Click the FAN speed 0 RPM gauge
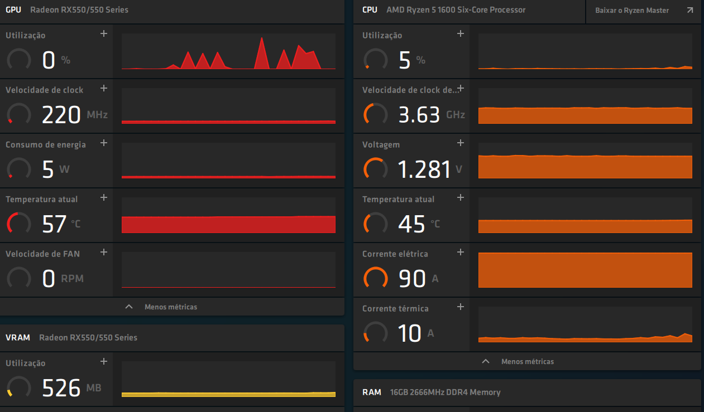 [19, 278]
